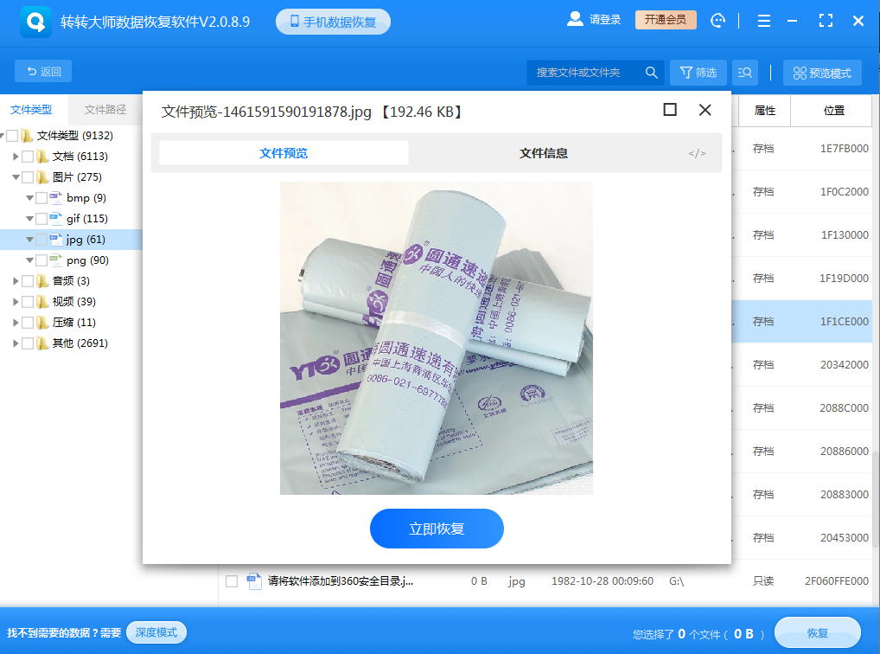This screenshot has width=880, height=654.
Task: Open the hamburger menu icon in the title bar
Action: pos(764,20)
